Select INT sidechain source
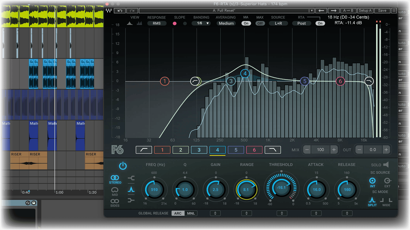 (372, 182)
